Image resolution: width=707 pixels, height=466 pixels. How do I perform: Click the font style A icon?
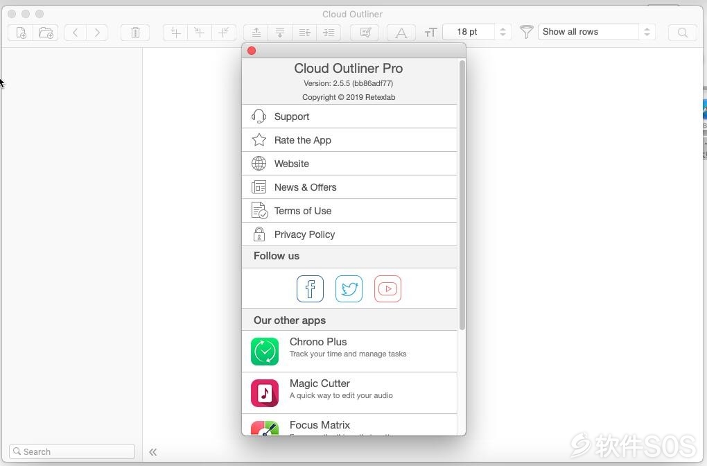401,33
